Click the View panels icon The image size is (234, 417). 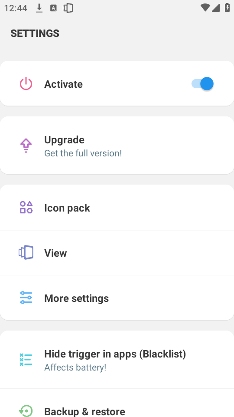coord(26,252)
